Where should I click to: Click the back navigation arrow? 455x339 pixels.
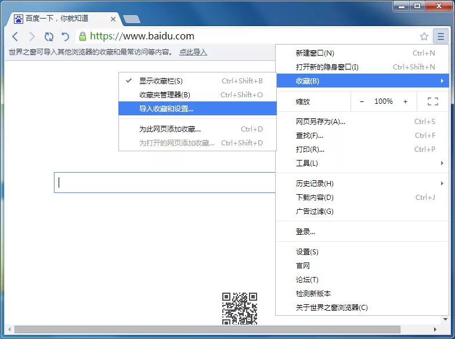[x=15, y=37]
